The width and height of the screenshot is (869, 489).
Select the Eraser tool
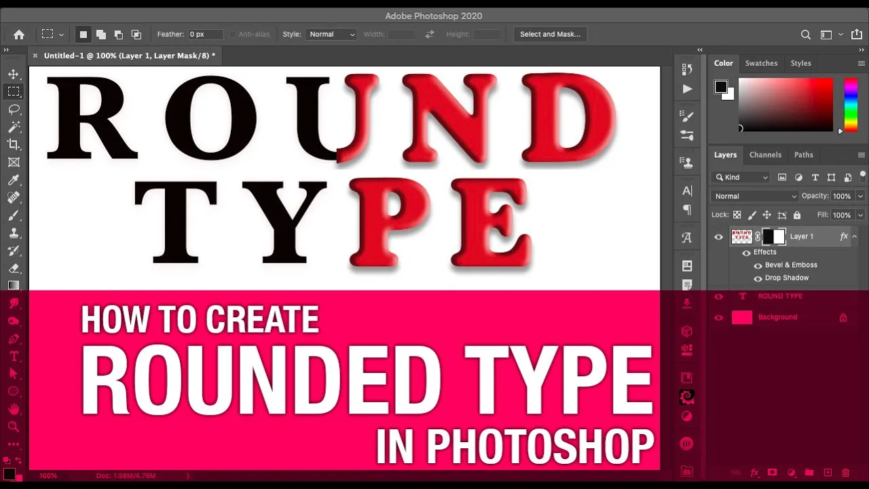pos(14,268)
